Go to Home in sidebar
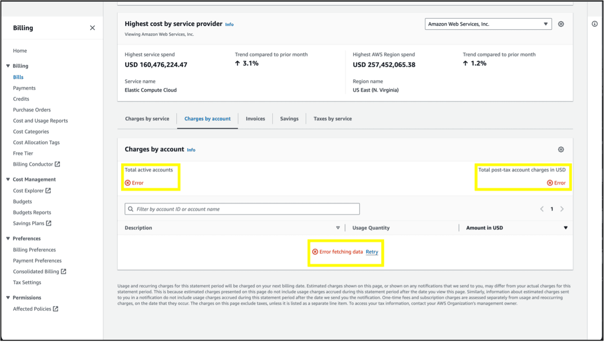The width and height of the screenshot is (605, 343). 20,51
